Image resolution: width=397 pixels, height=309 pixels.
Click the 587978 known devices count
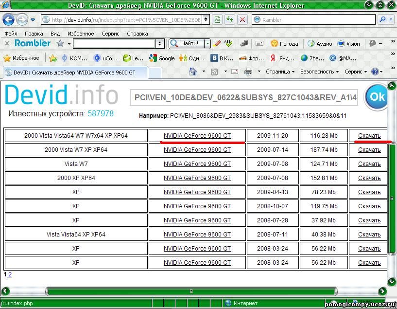pos(101,113)
